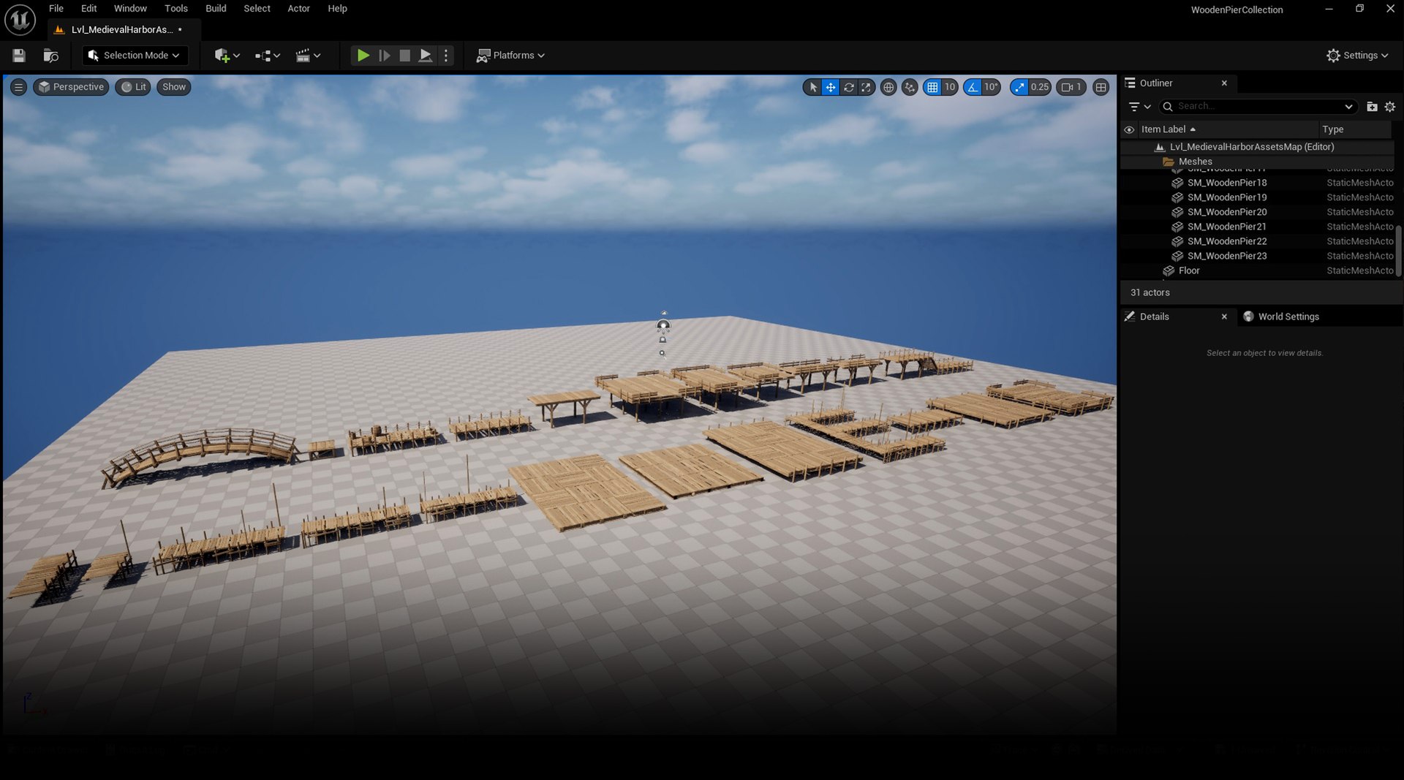
Task: Open the Settings dropdown
Action: click(x=1357, y=56)
